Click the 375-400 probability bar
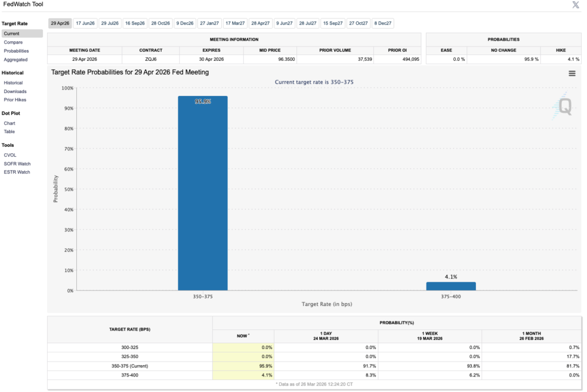587x392 pixels. point(451,285)
